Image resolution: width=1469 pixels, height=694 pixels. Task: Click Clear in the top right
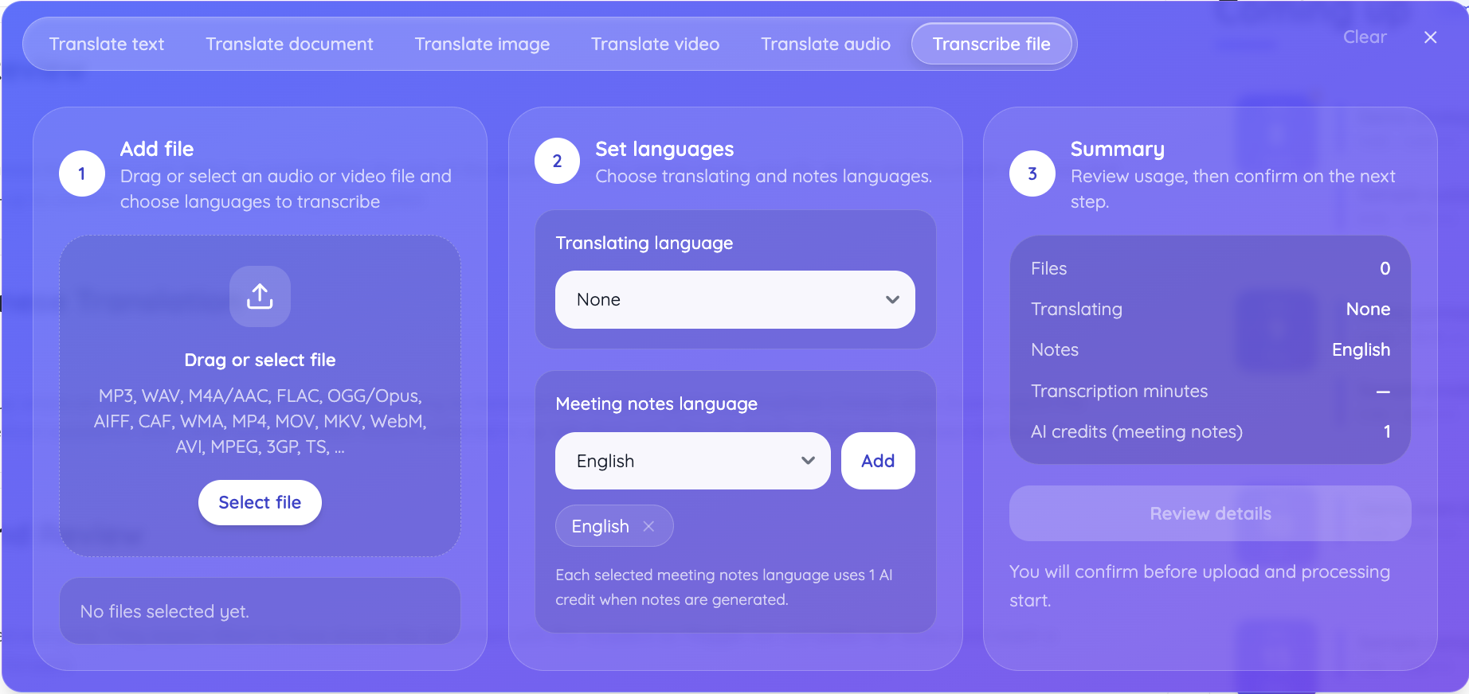[1365, 37]
